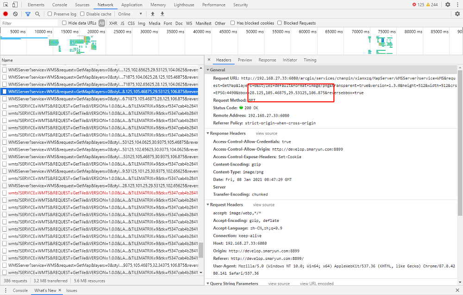Screen dimensions: 463x295
Task: Open the Issues drawer tab
Action: coord(71,290)
